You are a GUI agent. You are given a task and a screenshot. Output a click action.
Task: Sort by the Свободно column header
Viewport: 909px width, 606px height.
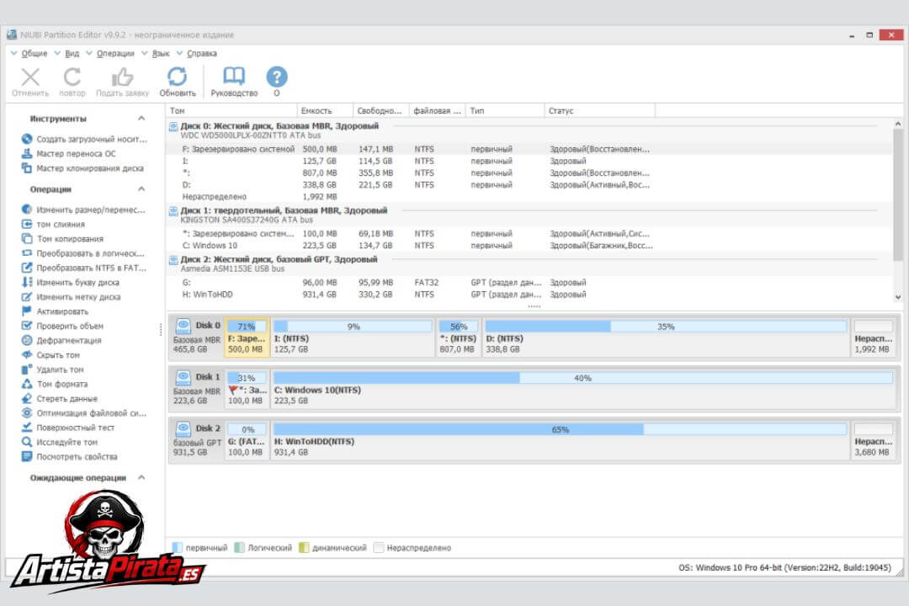coord(381,111)
